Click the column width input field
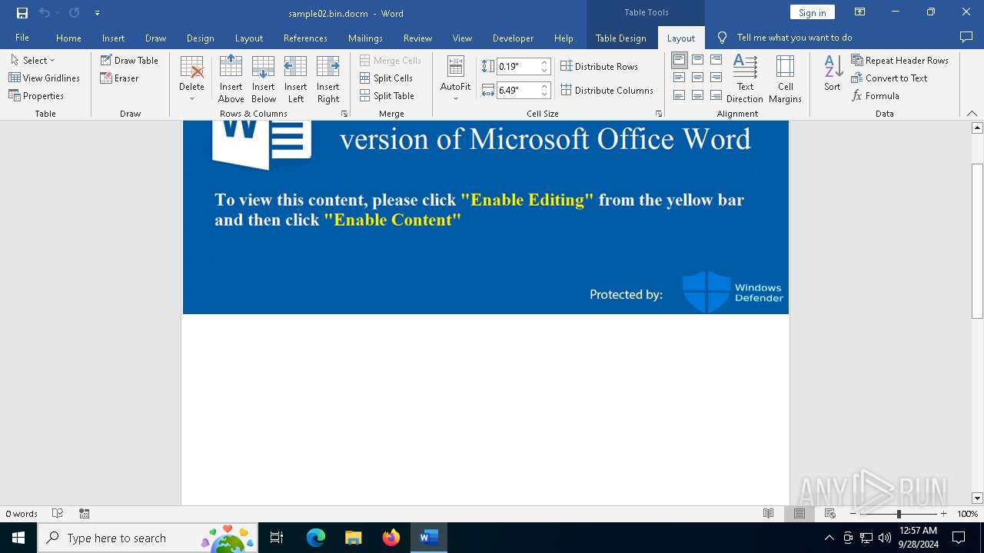 [x=517, y=90]
